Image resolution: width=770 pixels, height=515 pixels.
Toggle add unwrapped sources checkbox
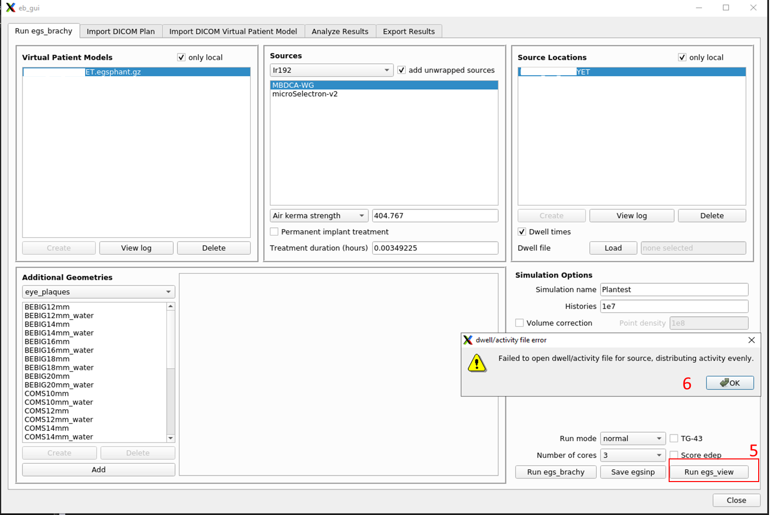click(x=401, y=70)
